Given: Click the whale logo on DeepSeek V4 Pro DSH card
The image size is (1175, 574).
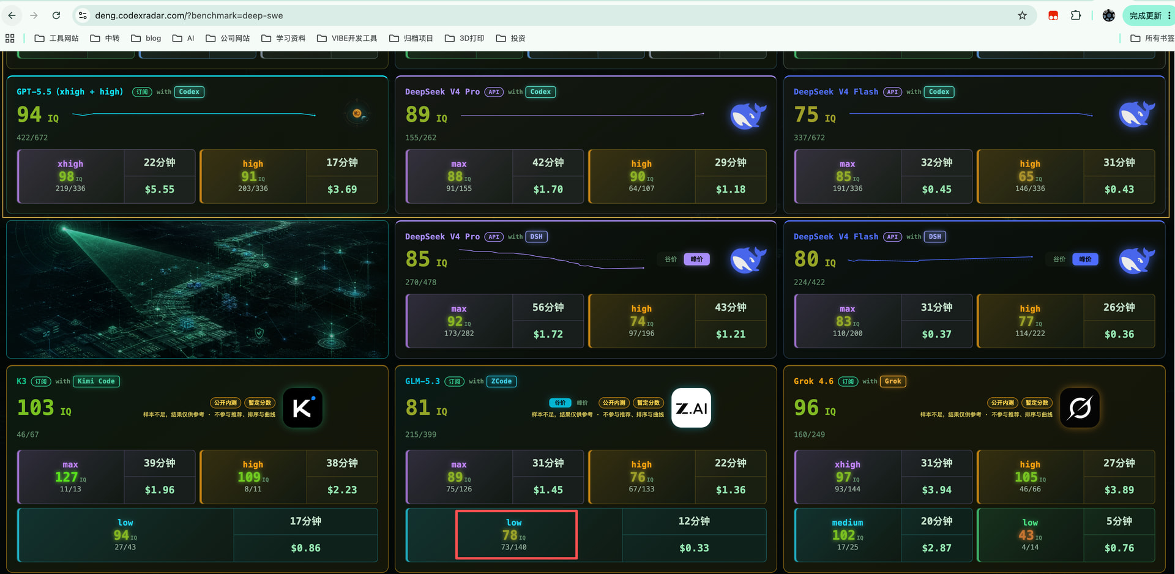Looking at the screenshot, I should (x=748, y=260).
